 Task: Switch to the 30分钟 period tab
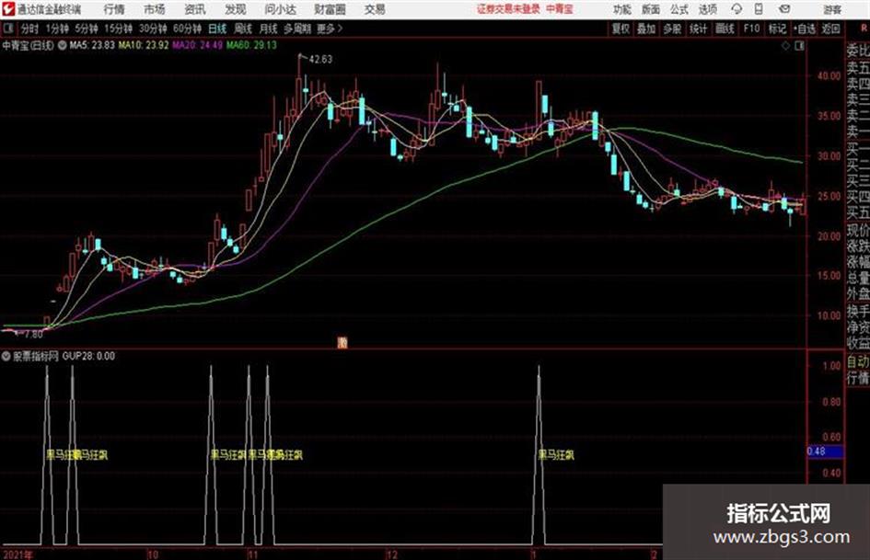[x=153, y=29]
